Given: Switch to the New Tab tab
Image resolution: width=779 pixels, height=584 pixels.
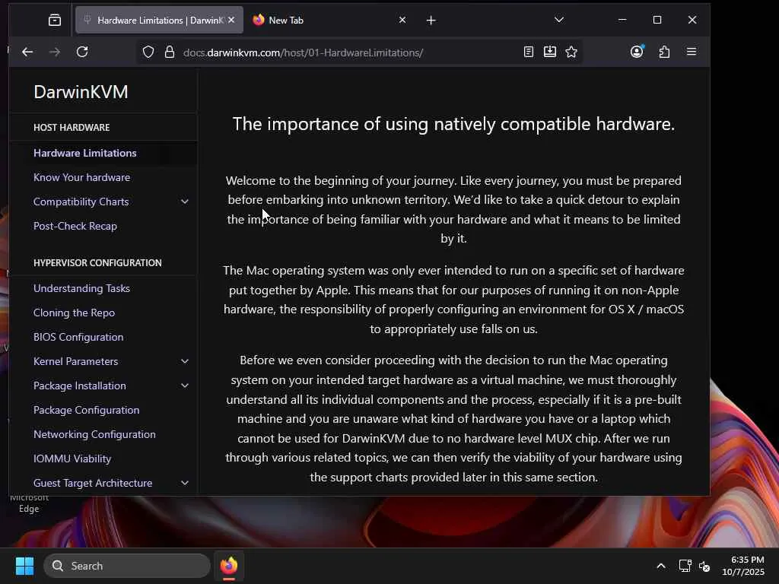Looking at the screenshot, I should pos(328,20).
